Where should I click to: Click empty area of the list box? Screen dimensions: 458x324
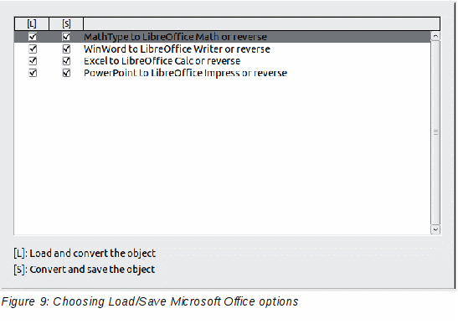223,157
